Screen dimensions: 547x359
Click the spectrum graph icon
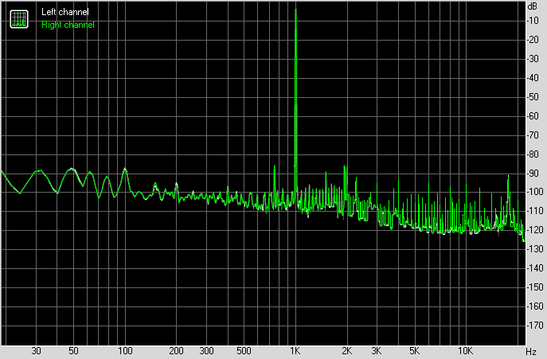click(x=19, y=19)
